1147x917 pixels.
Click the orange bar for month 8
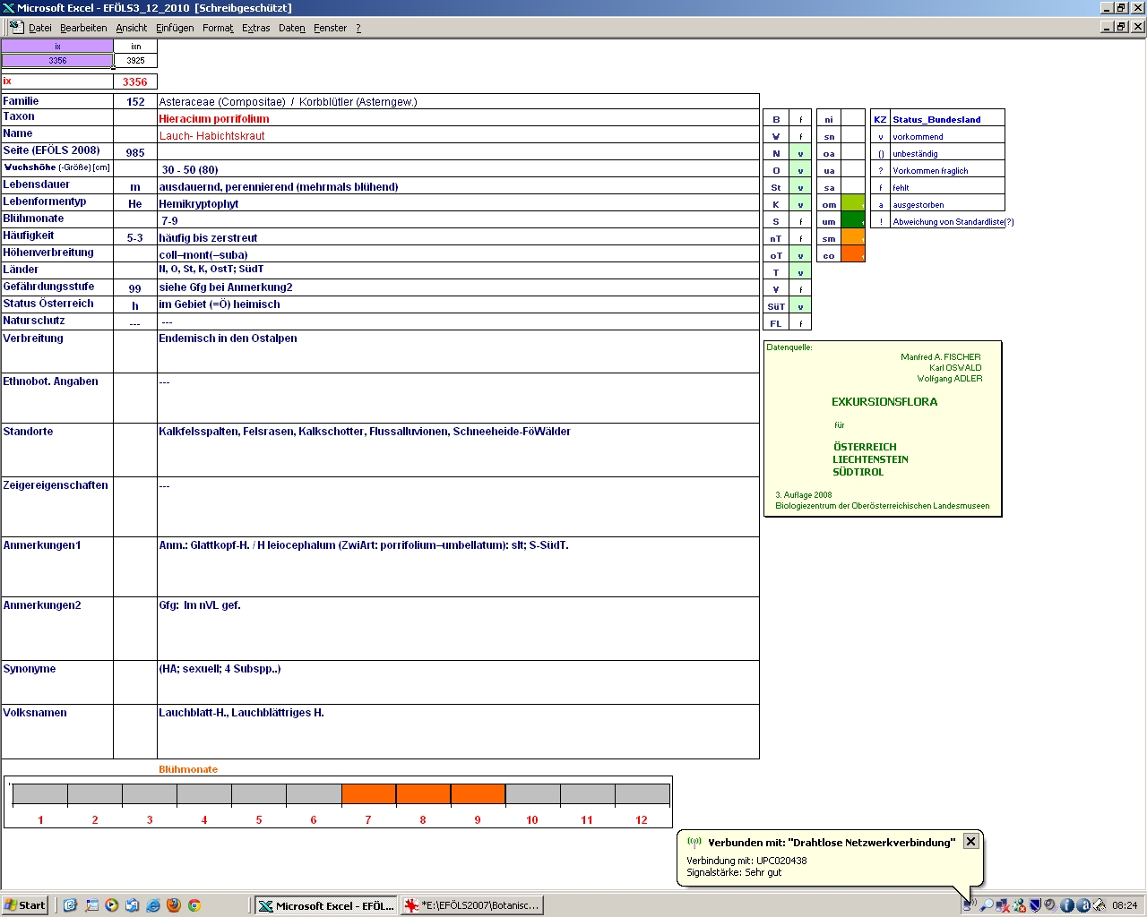pyautogui.click(x=423, y=794)
